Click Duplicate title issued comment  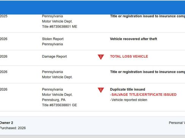coord(127,89)
